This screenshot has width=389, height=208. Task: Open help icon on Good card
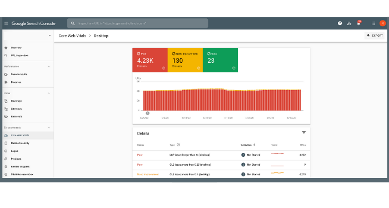click(x=234, y=68)
